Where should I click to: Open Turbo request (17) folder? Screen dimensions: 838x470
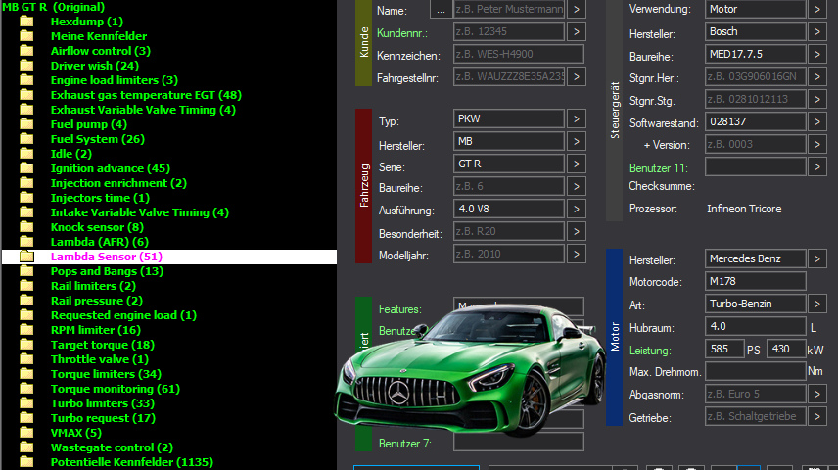[103, 419]
